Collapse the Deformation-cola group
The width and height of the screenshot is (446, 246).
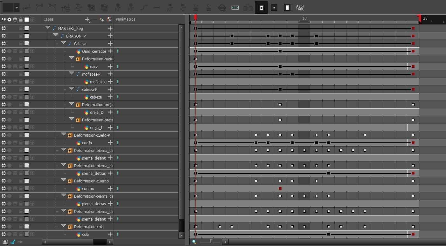pos(64,226)
